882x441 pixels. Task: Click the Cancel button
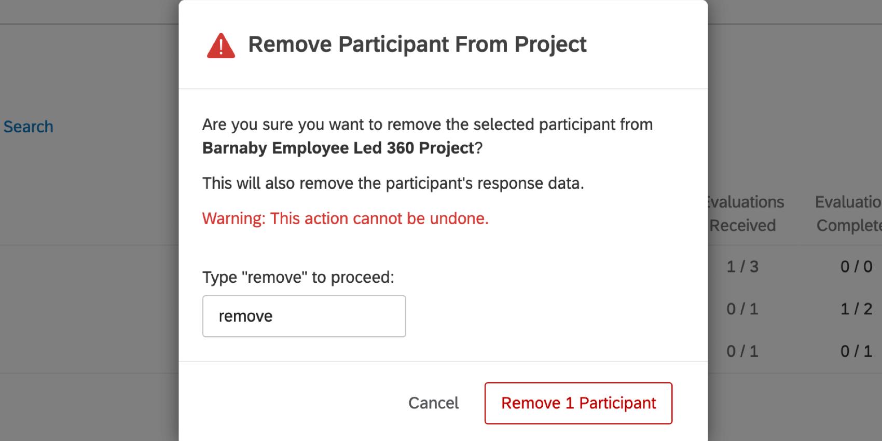pyautogui.click(x=433, y=403)
